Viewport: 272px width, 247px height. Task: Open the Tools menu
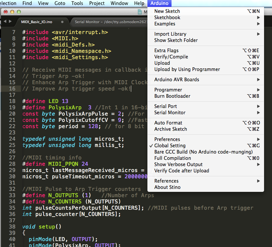click(x=77, y=3)
